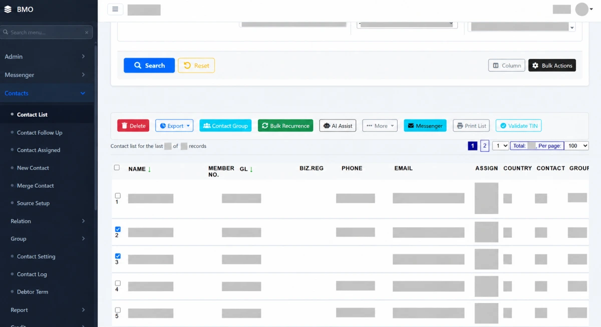Open the user avatar circle
601x327 pixels.
coord(581,9)
